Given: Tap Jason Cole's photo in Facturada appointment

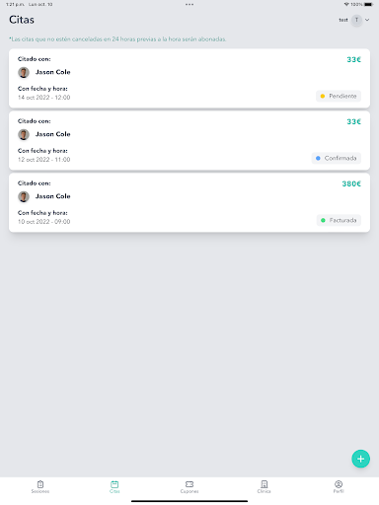Looking at the screenshot, I should (24, 196).
